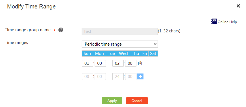This screenshot has height=107, width=246.
Task: Open the Online Help link
Action: point(227,22)
